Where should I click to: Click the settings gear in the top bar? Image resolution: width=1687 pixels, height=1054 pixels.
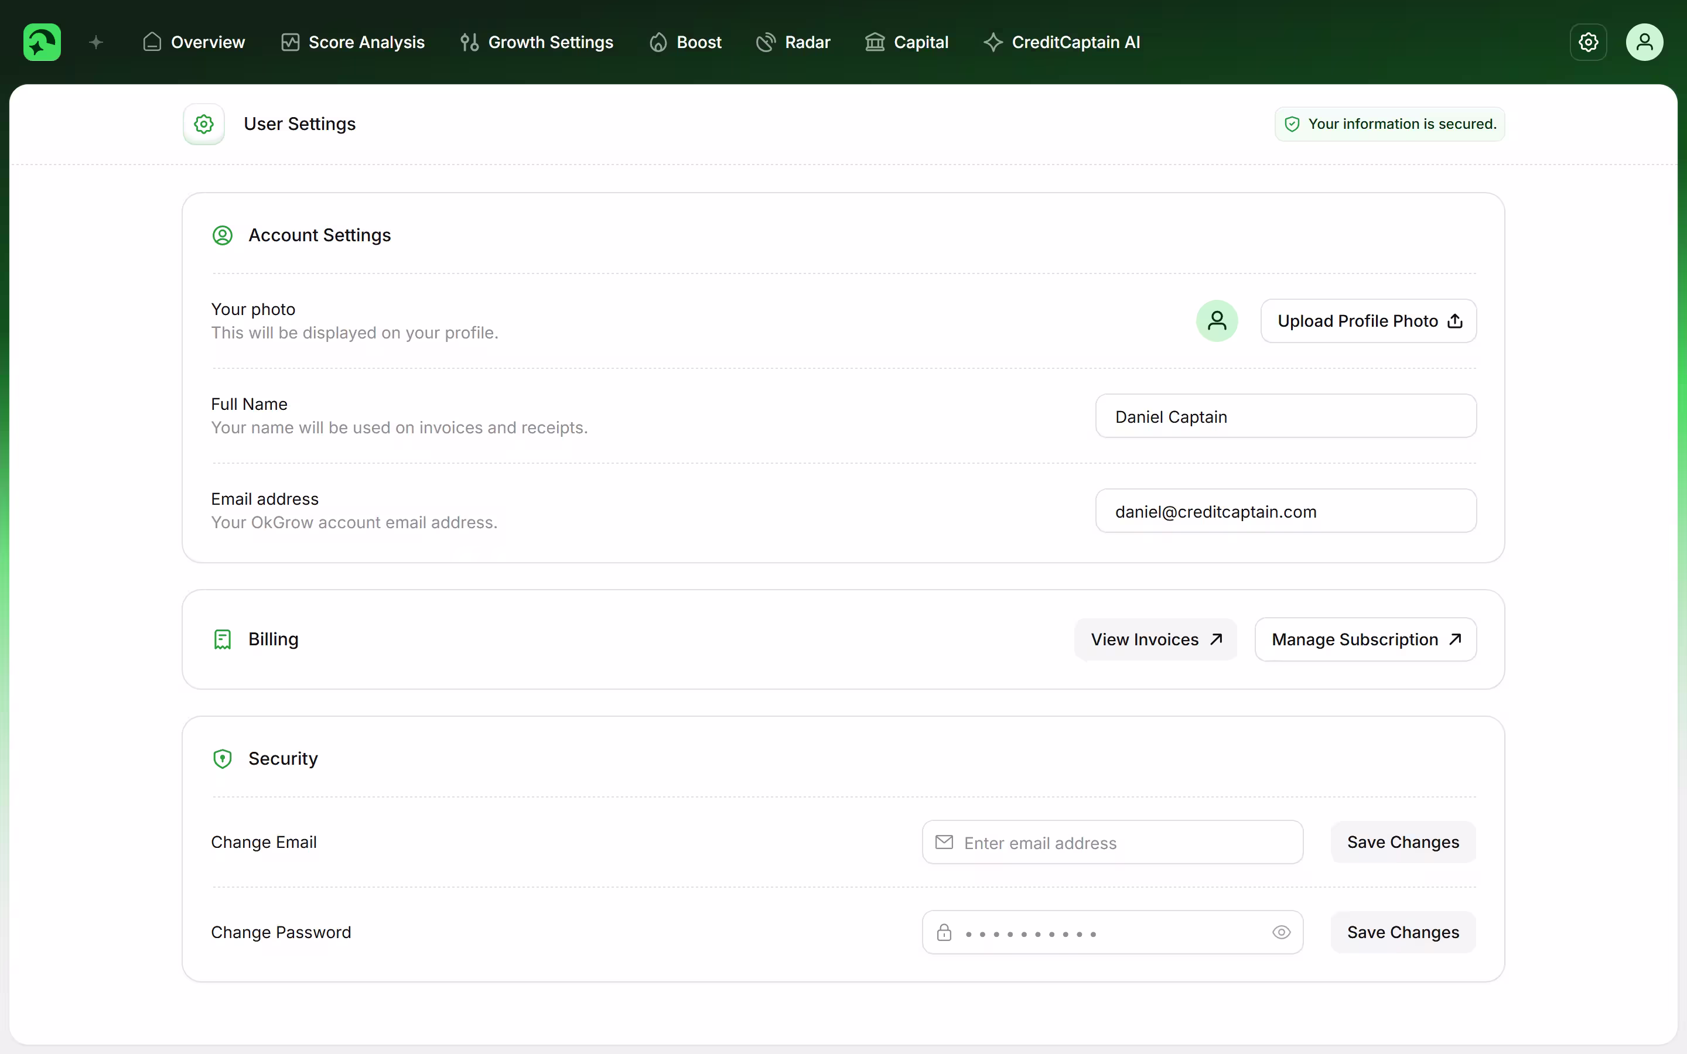1588,43
